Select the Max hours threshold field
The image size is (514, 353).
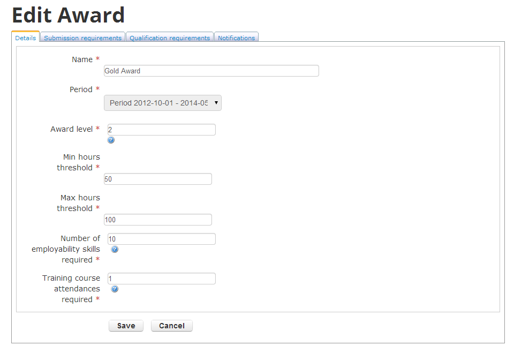click(158, 220)
